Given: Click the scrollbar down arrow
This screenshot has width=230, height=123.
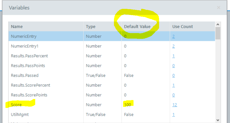Looking at the screenshot, I should [x=218, y=120].
